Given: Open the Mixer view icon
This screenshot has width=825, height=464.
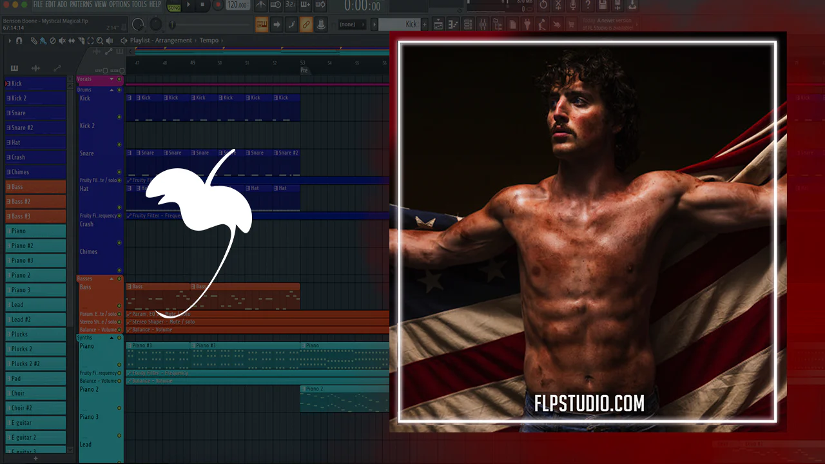Looking at the screenshot, I should point(483,24).
